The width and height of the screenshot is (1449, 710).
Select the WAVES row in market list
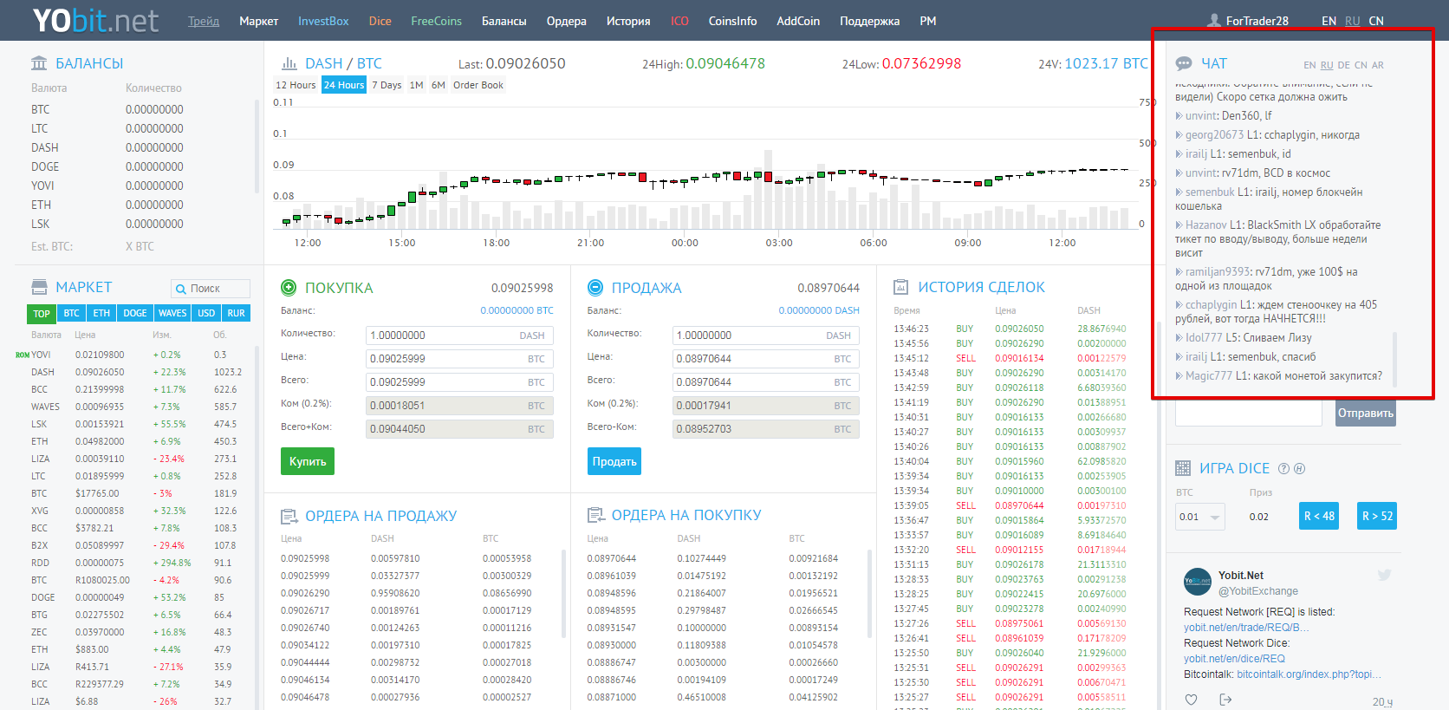pos(137,407)
